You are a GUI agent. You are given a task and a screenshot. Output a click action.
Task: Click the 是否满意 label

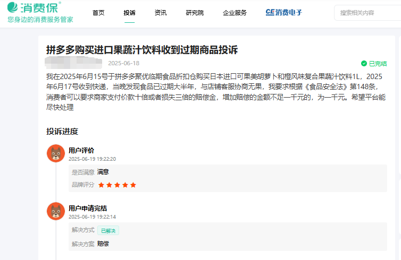click(x=83, y=172)
